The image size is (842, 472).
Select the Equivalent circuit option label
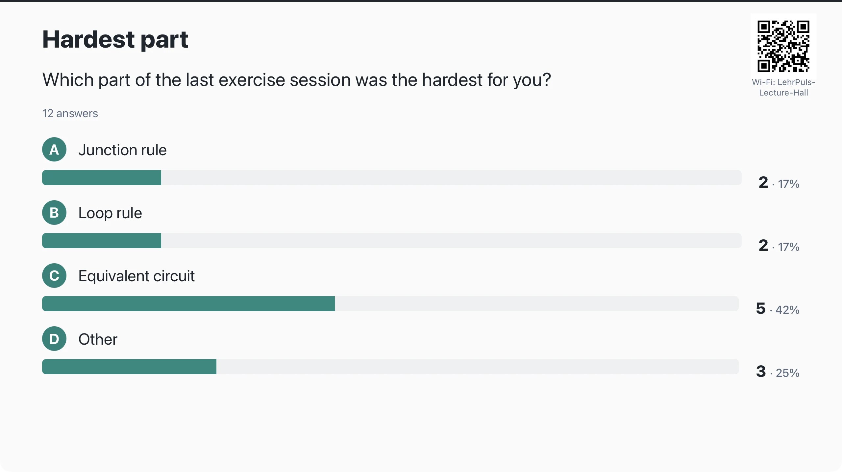pyautogui.click(x=136, y=276)
